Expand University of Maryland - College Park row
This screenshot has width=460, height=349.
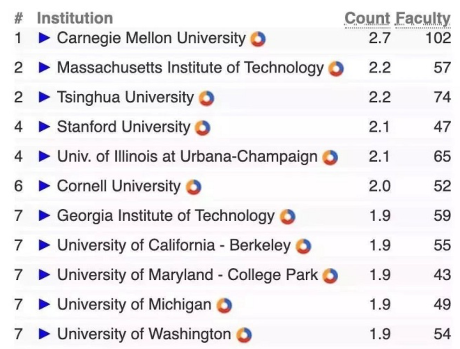pyautogui.click(x=44, y=275)
